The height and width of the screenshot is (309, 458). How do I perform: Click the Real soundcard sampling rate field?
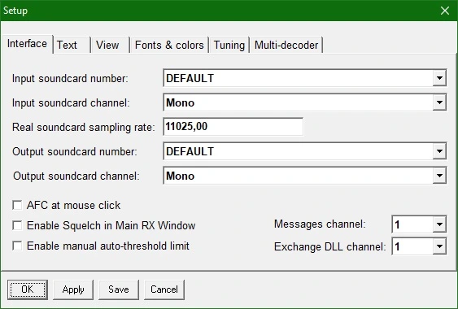coord(233,127)
